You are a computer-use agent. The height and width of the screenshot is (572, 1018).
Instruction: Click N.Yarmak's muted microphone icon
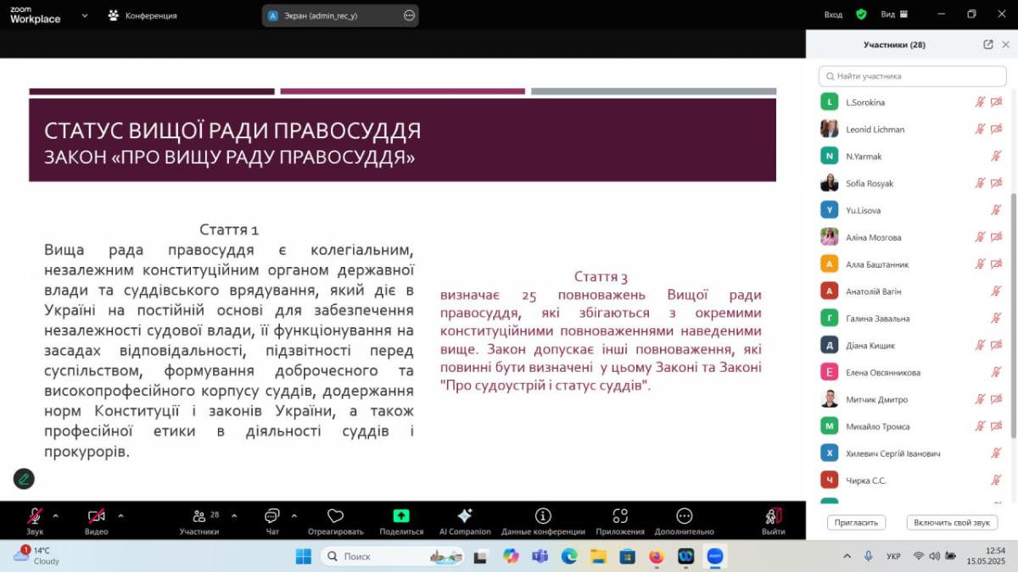point(996,157)
